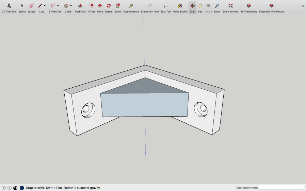The image size is (306, 191).
Task: Toggle the geolocation status icon
Action: point(4,188)
